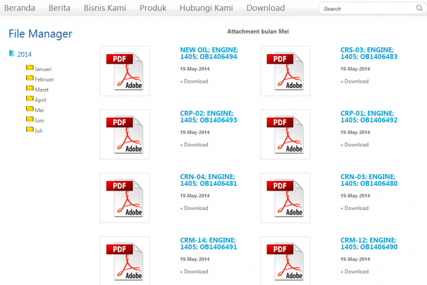Select the Juli folder

click(x=39, y=130)
